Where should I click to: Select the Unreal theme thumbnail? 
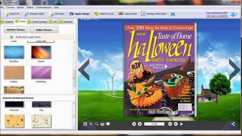point(41,52)
